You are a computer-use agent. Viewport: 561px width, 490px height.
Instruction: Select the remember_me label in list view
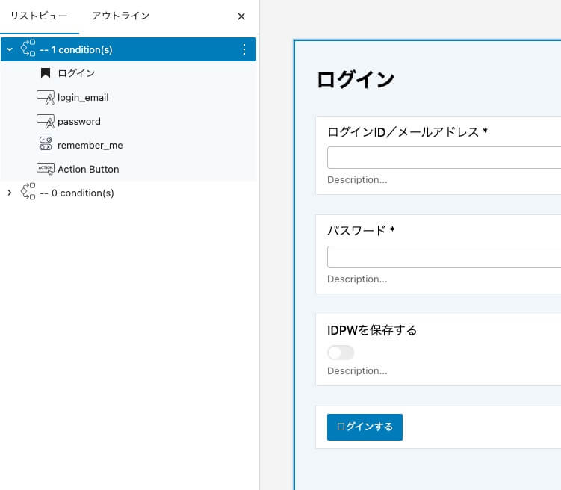click(90, 145)
